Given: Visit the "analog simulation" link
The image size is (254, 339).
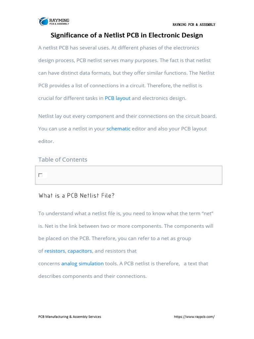Looking at the screenshot, I should 82,264.
